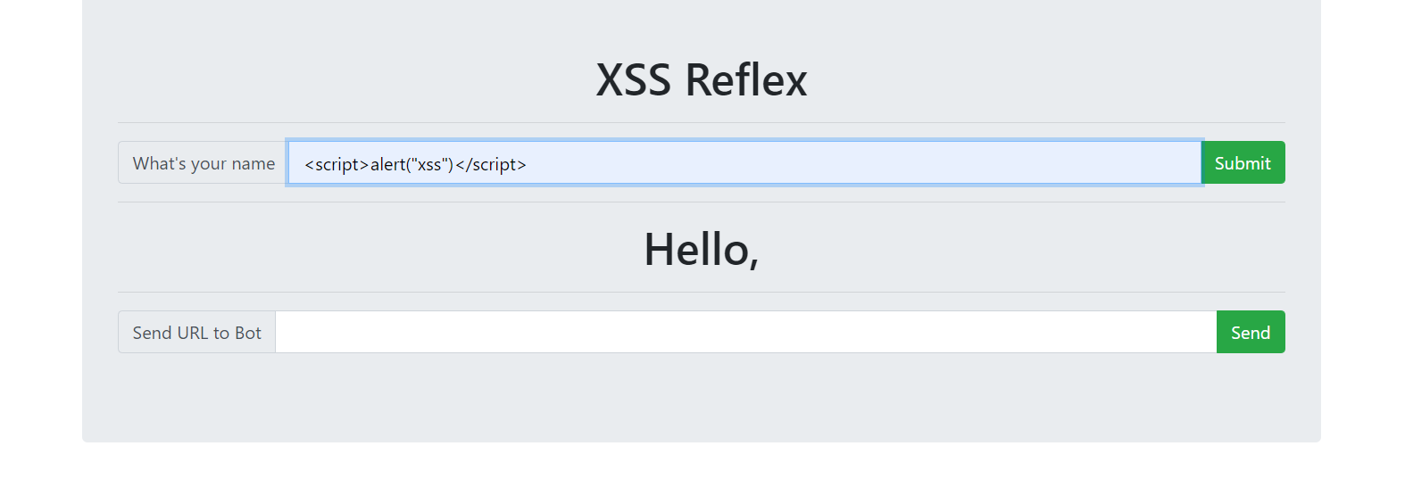Click the divider line below Hello heading

tap(702, 292)
